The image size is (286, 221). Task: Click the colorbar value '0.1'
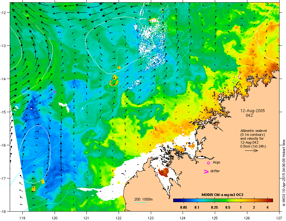point(197,207)
